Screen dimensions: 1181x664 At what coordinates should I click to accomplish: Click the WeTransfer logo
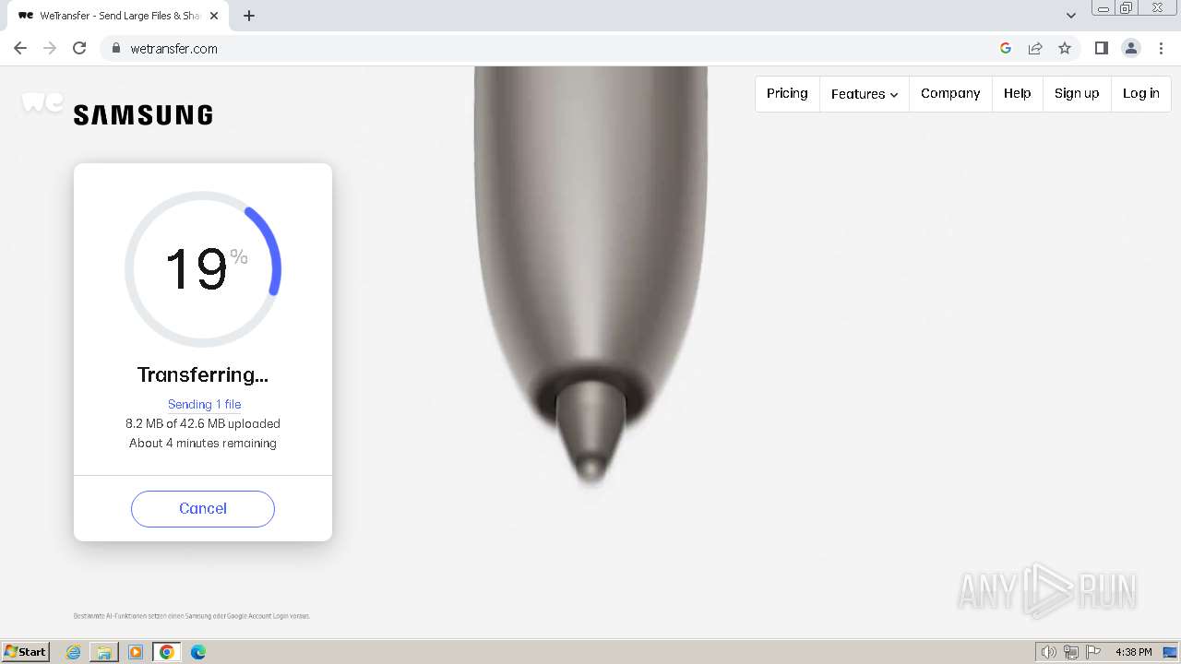42,102
